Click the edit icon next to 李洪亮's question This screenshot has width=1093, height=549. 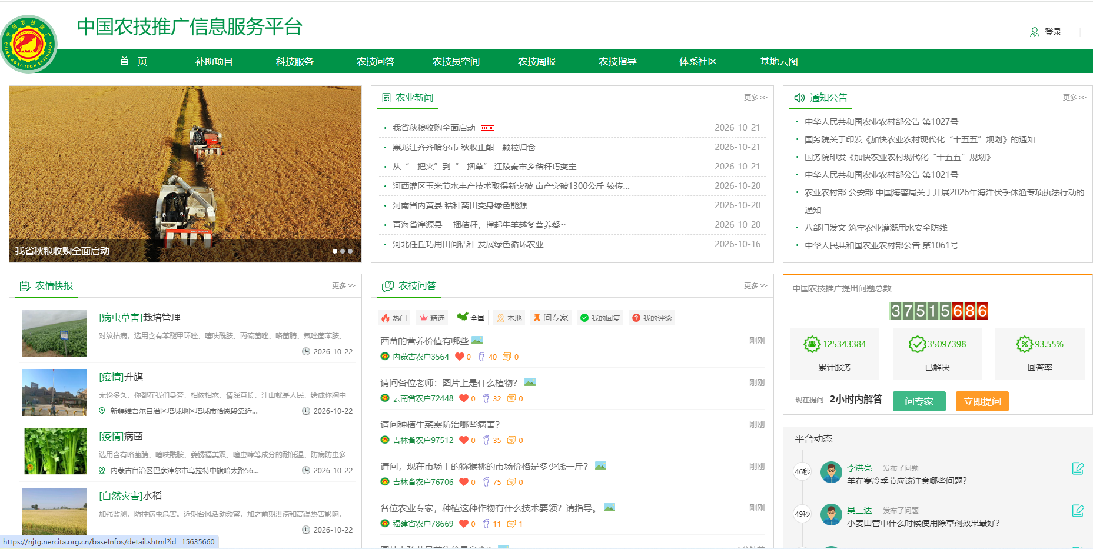[1078, 468]
